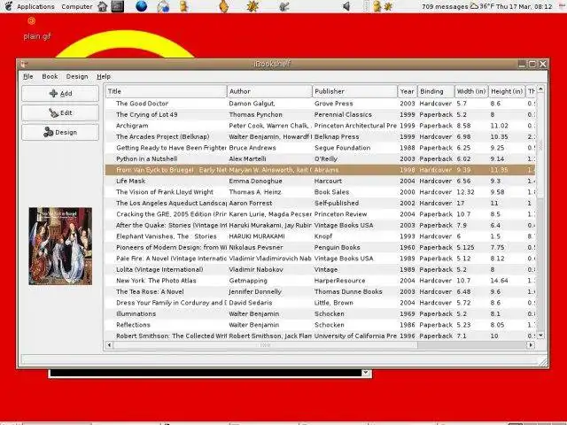Select the highlighted From Van Eyck to Bruegel row
This screenshot has height=425, width=567.
tap(320, 170)
